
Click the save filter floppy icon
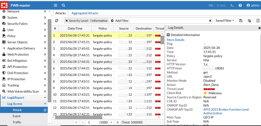241,21
